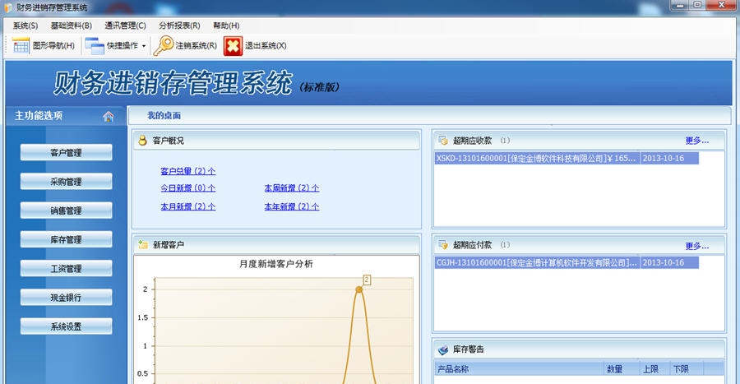Switch to the 我的桌面 tab
The width and height of the screenshot is (740, 384).
164,116
